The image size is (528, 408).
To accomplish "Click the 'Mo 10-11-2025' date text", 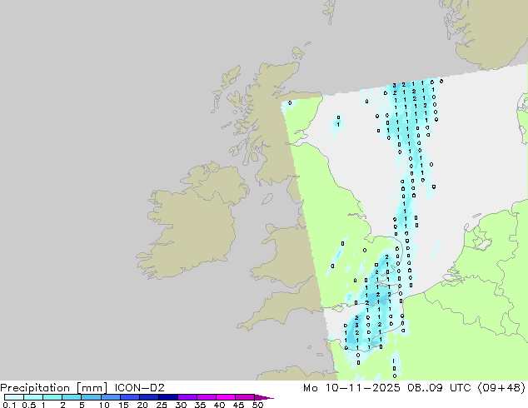I will tap(351, 388).
